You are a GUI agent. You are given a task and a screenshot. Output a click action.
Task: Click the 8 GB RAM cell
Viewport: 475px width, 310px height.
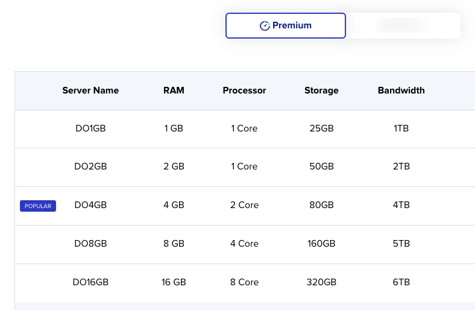click(x=174, y=243)
